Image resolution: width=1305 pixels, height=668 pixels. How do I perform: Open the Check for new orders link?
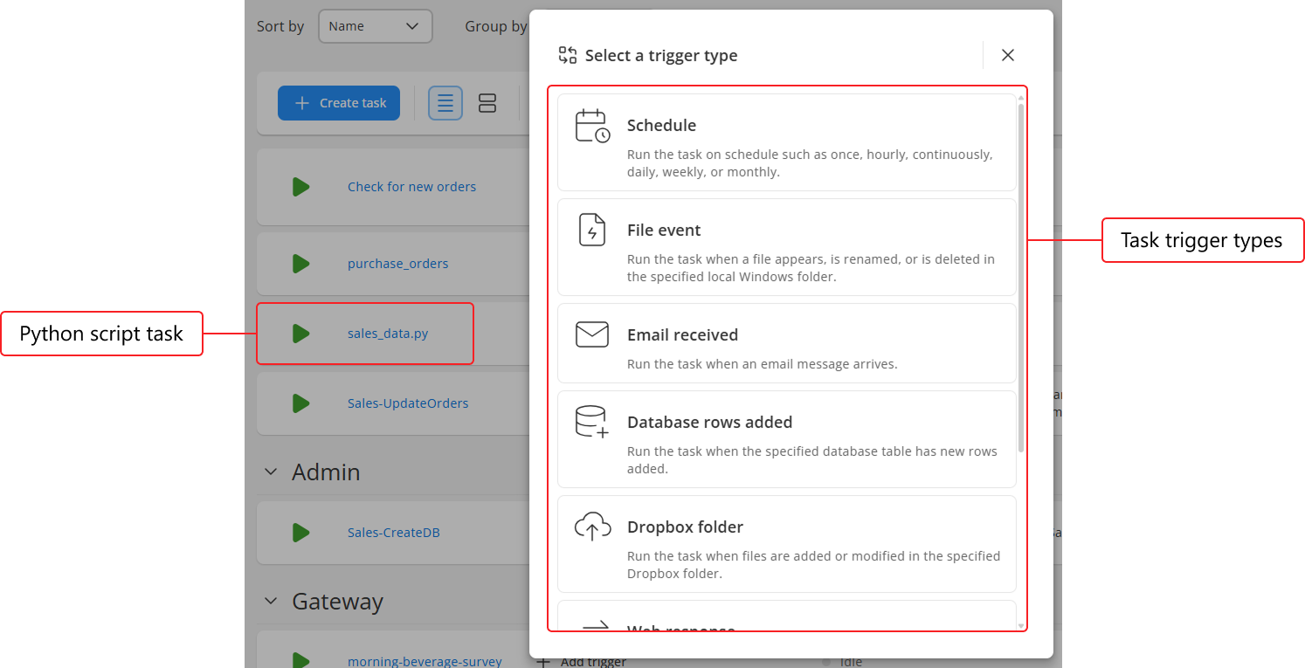click(x=412, y=187)
